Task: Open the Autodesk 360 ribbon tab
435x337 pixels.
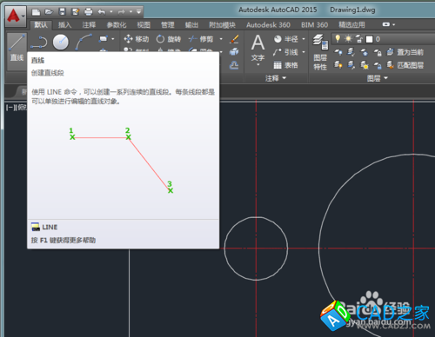Action: (268, 25)
